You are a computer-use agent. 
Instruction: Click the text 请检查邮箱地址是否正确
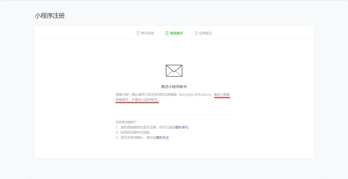tap(138, 127)
